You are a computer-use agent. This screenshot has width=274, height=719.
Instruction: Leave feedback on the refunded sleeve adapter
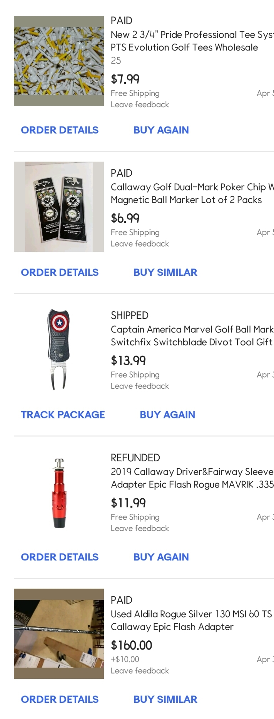(140, 528)
